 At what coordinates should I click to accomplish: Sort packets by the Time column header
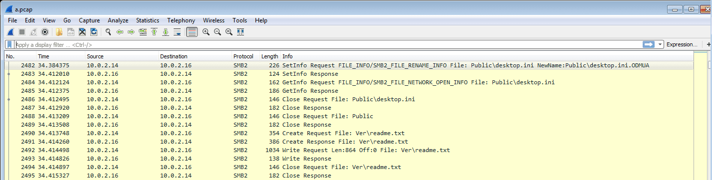tap(60, 56)
